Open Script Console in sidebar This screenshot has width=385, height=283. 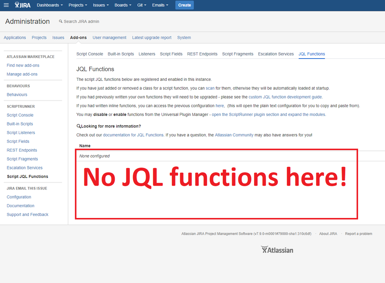point(20,115)
